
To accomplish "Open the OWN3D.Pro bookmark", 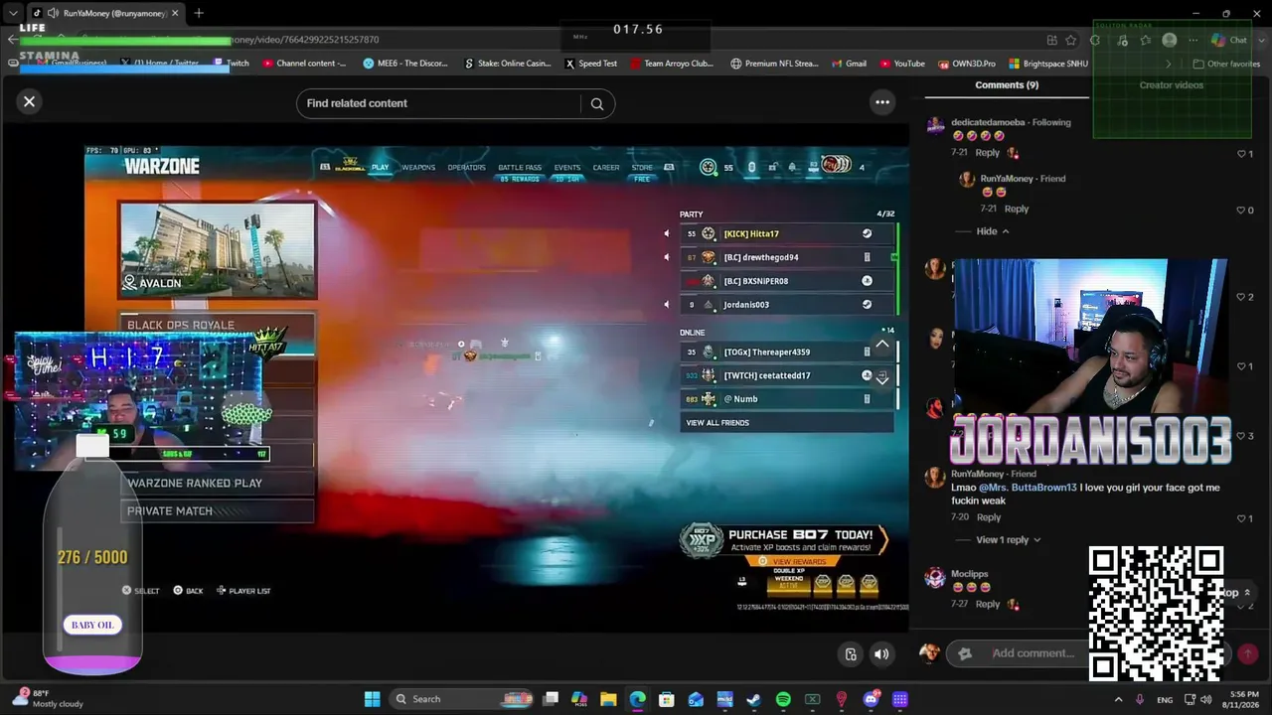I will tap(966, 64).
